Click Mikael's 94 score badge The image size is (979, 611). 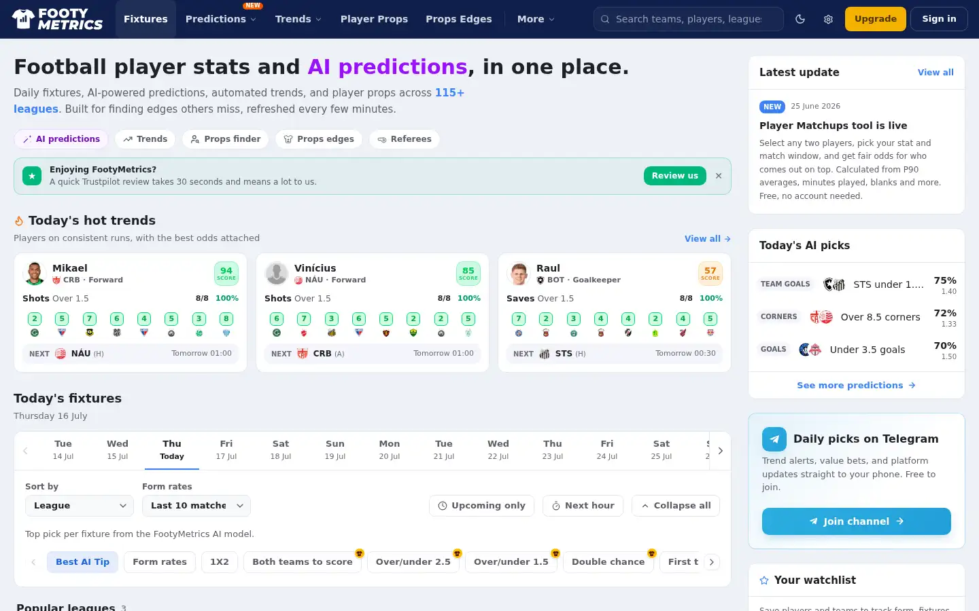[226, 274]
